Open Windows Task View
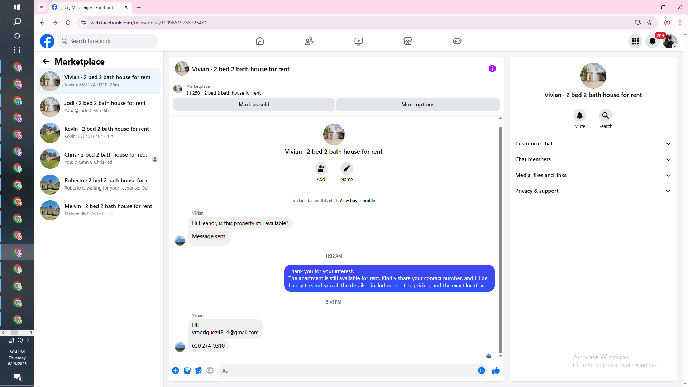 tap(17, 50)
